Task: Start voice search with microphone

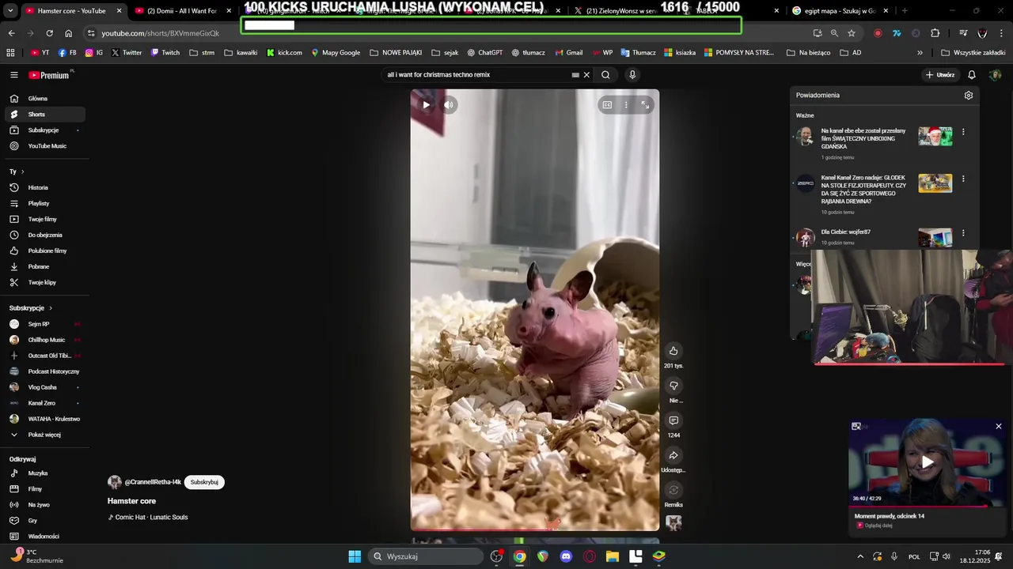Action: pyautogui.click(x=632, y=75)
